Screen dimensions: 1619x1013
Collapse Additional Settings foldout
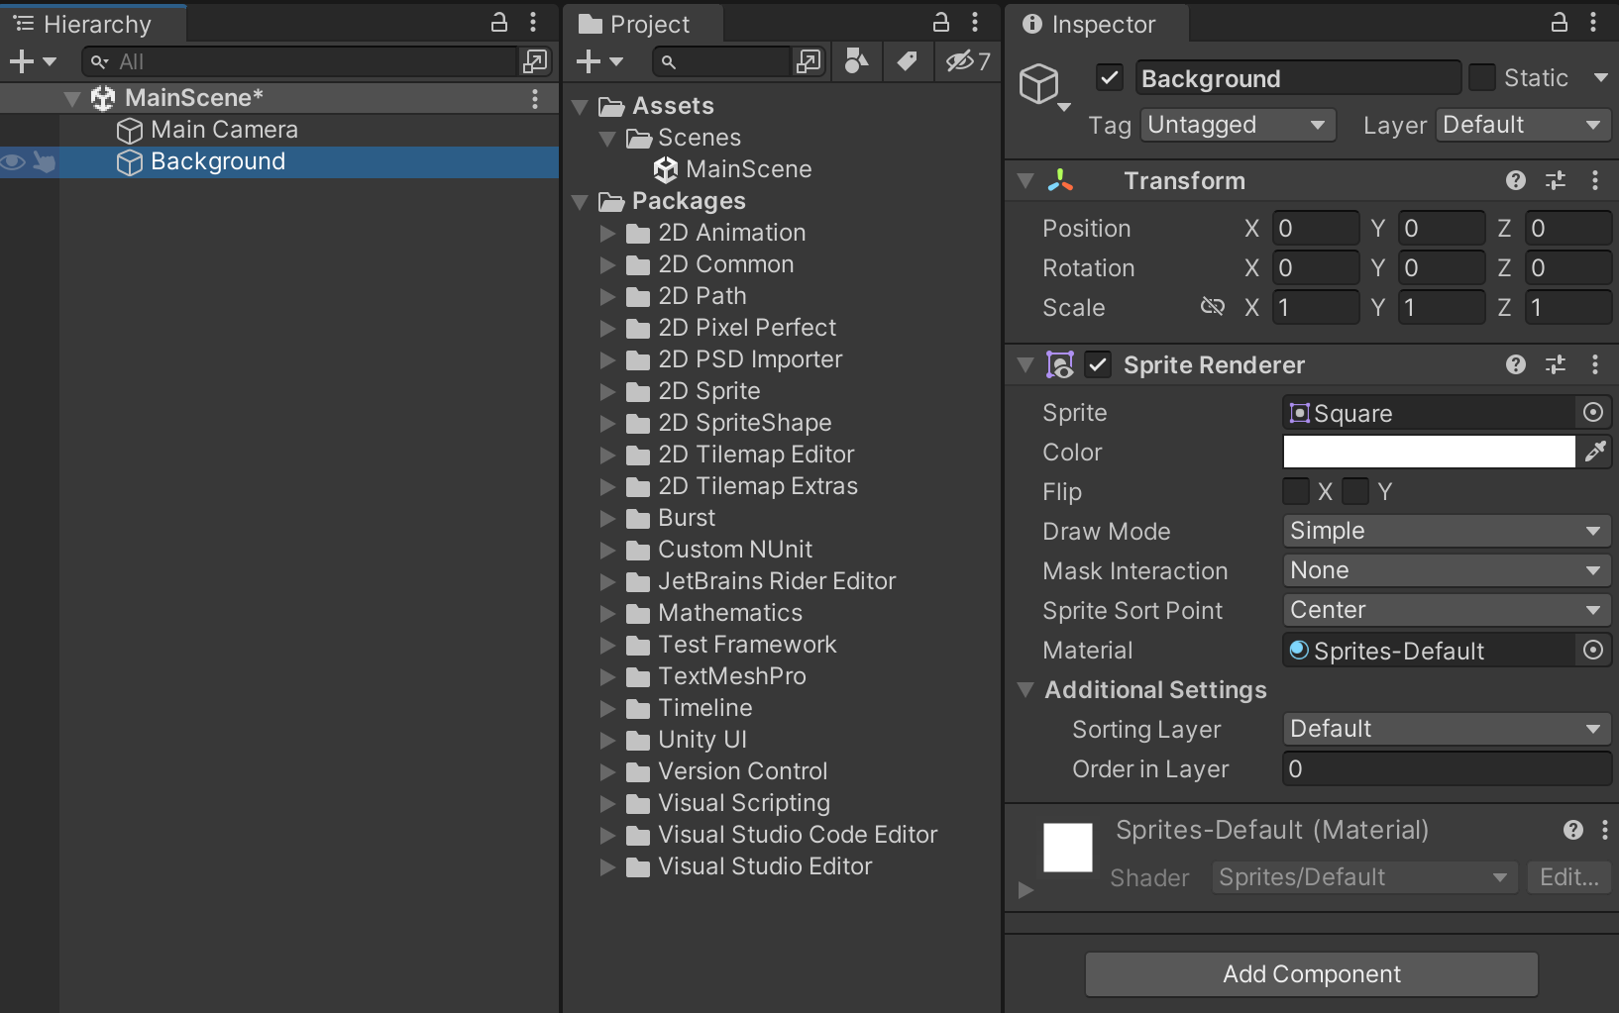coord(1025,689)
